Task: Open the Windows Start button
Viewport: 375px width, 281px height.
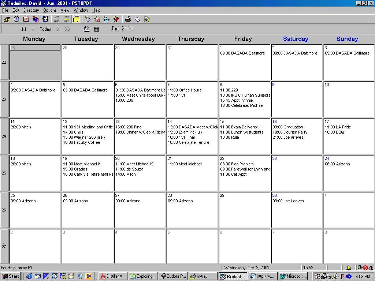Action: [x=11, y=276]
